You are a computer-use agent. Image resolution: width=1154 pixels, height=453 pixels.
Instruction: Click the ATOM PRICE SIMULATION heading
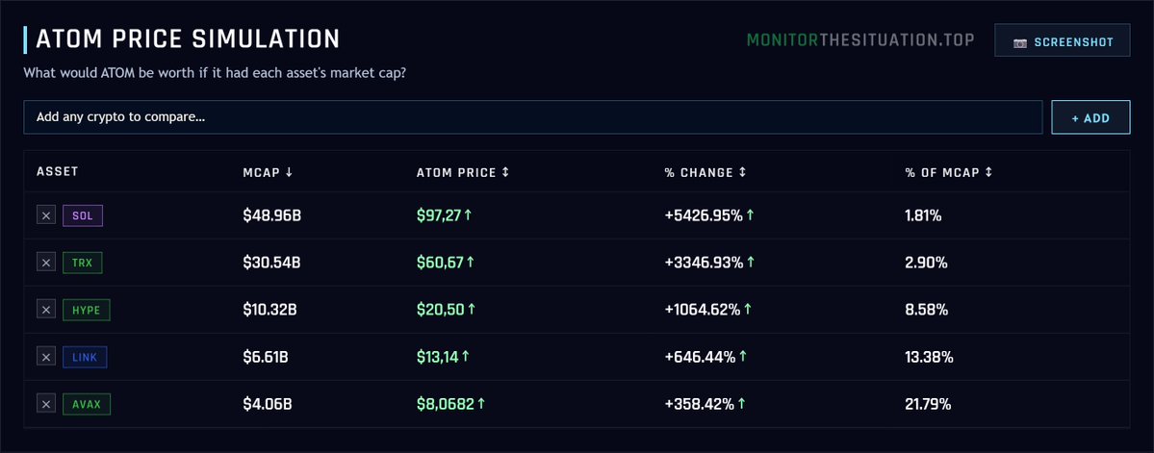pos(188,39)
